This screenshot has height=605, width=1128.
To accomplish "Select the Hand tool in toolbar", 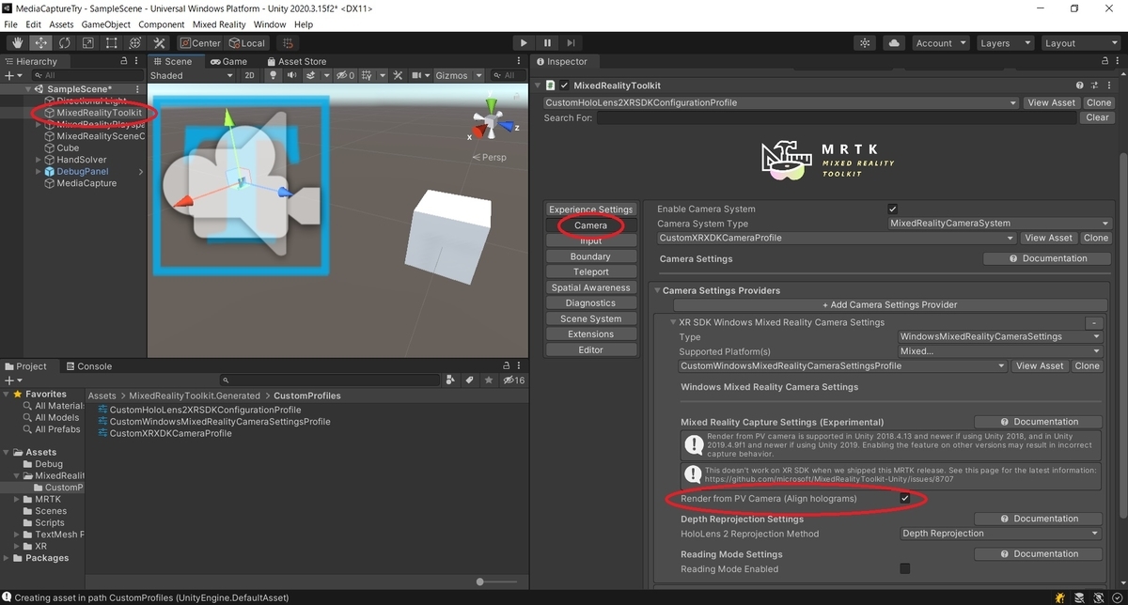I will point(18,43).
